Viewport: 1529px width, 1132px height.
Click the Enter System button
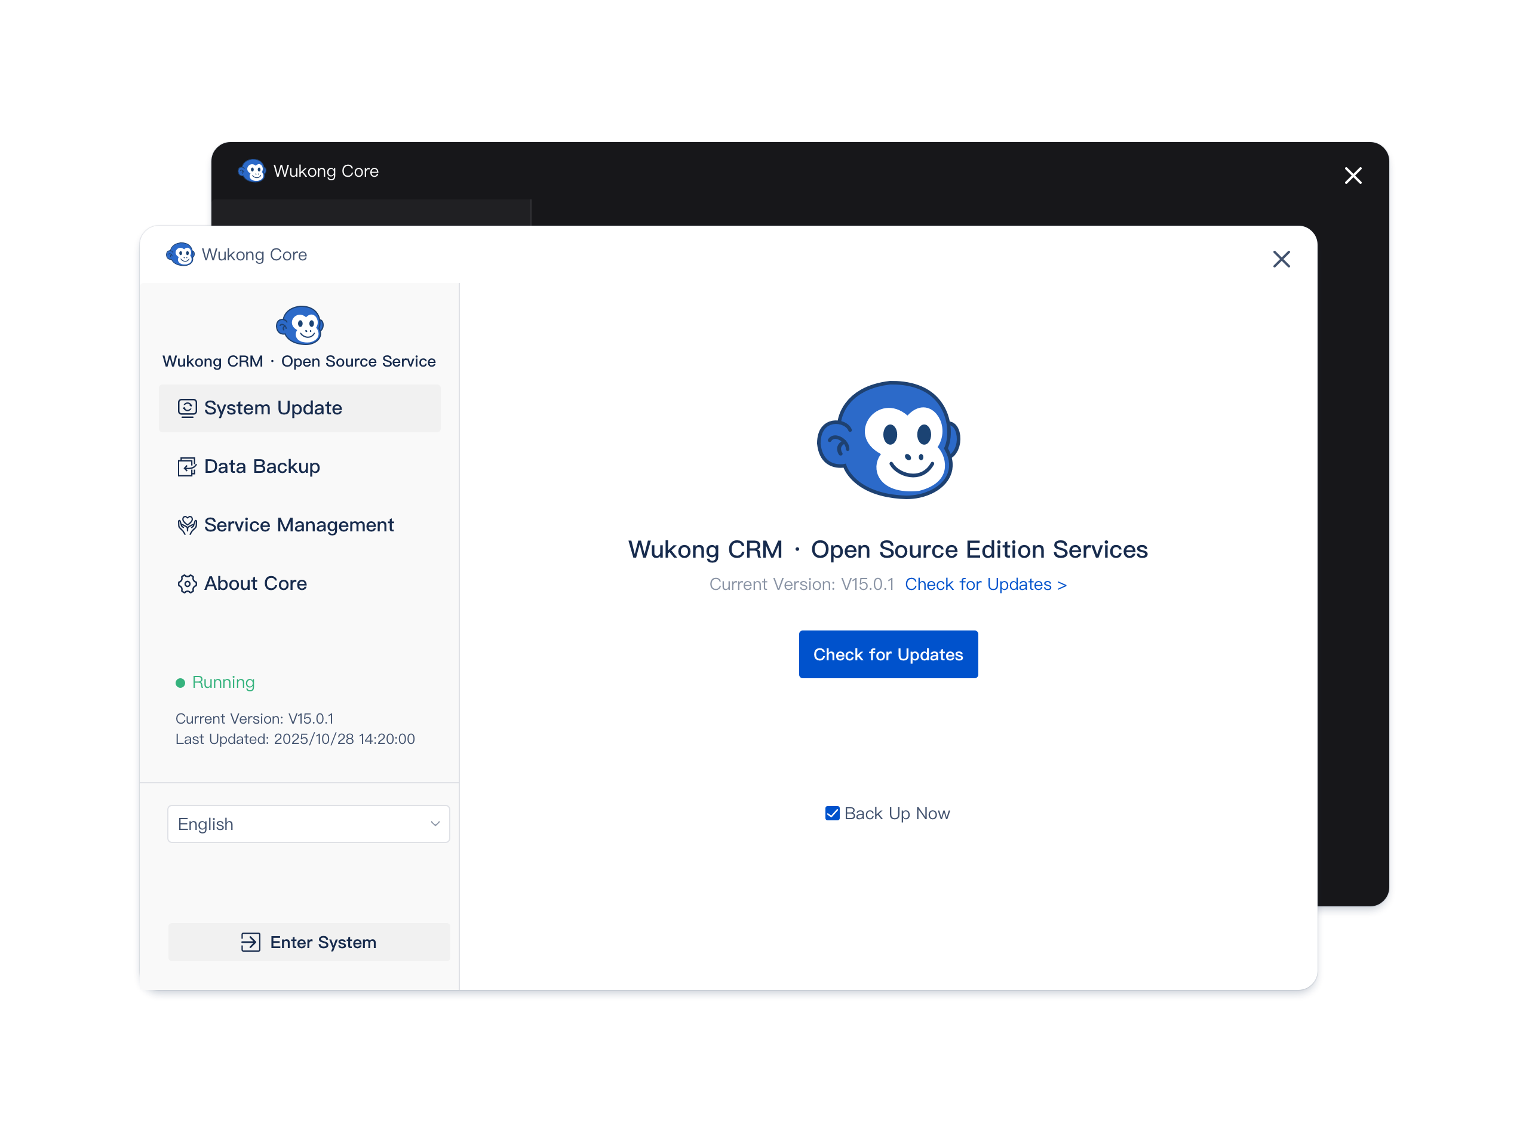tap(308, 942)
